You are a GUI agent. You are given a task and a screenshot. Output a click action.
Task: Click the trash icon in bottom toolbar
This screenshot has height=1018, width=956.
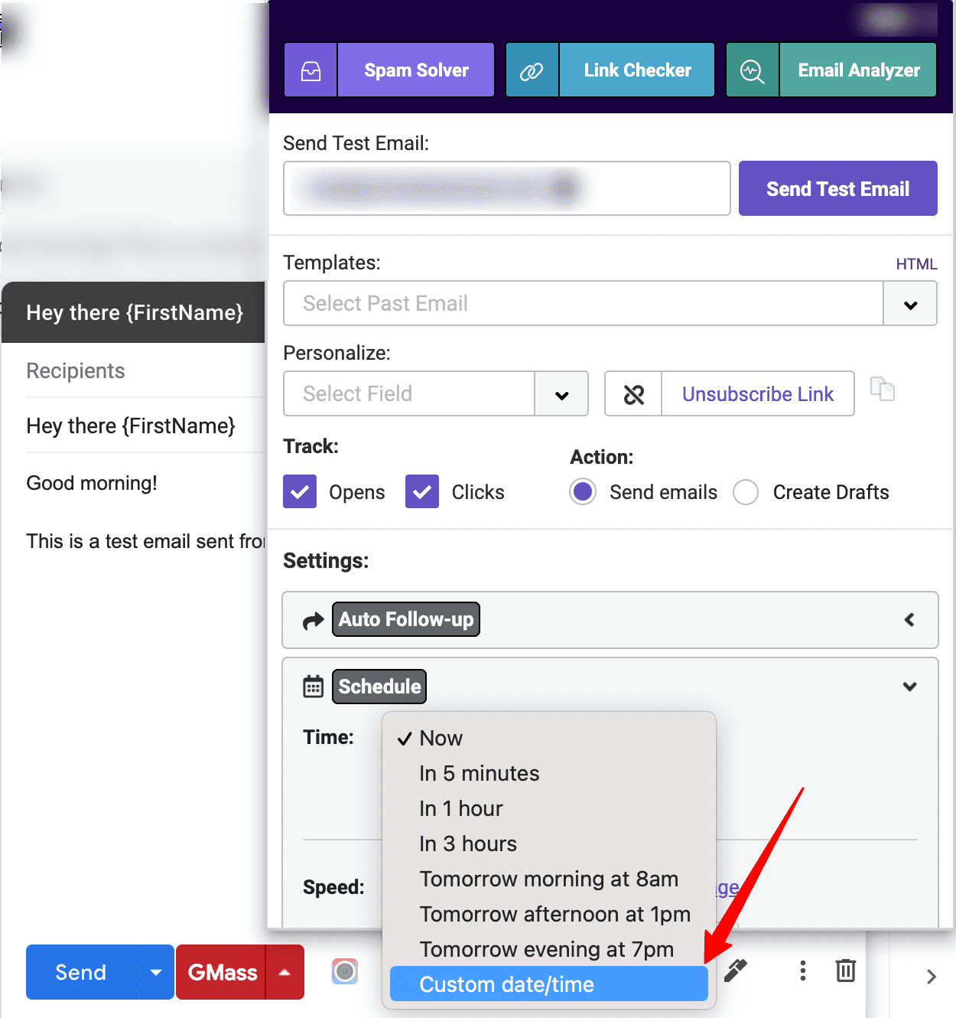(845, 970)
